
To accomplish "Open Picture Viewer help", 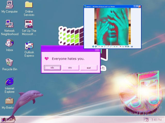I will [x=132, y=47].
